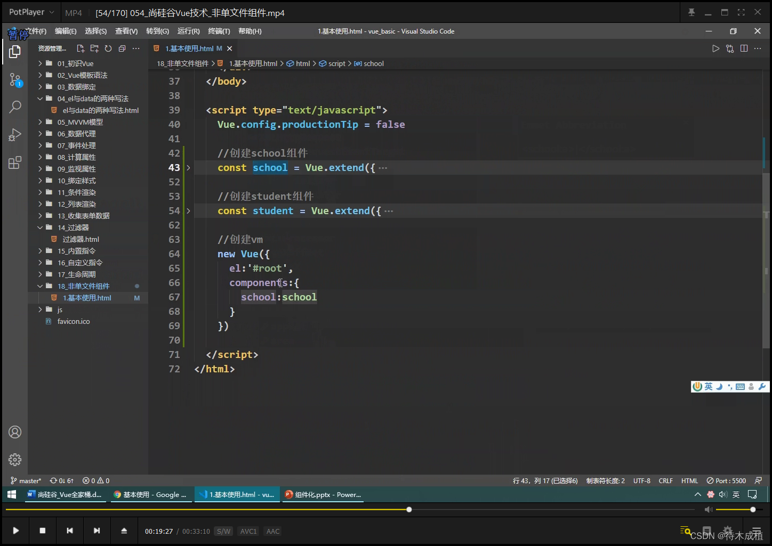The image size is (772, 546).
Task: Open the 帮助(H) menu
Action: click(x=250, y=31)
